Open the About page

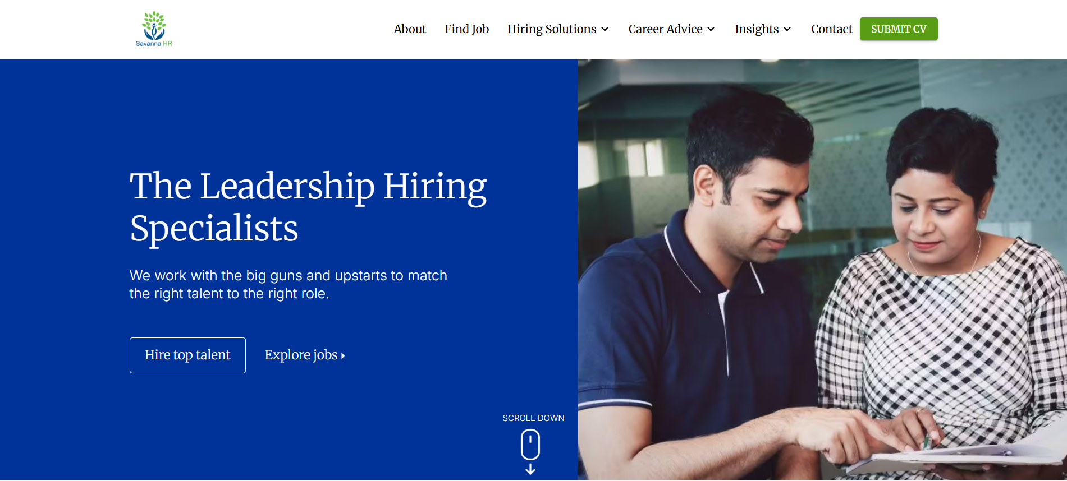coord(410,29)
